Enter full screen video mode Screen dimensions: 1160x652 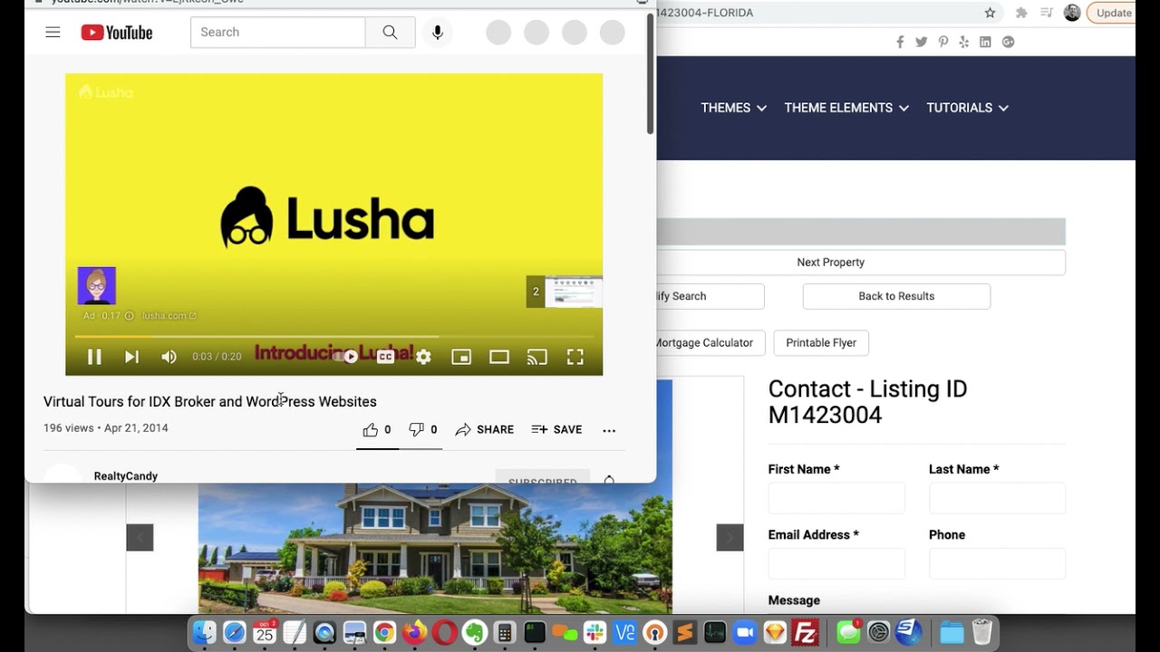point(575,357)
